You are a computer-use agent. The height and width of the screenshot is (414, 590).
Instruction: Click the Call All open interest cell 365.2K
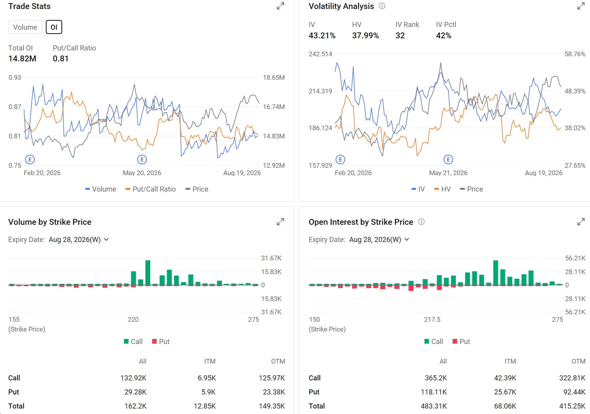coord(436,378)
